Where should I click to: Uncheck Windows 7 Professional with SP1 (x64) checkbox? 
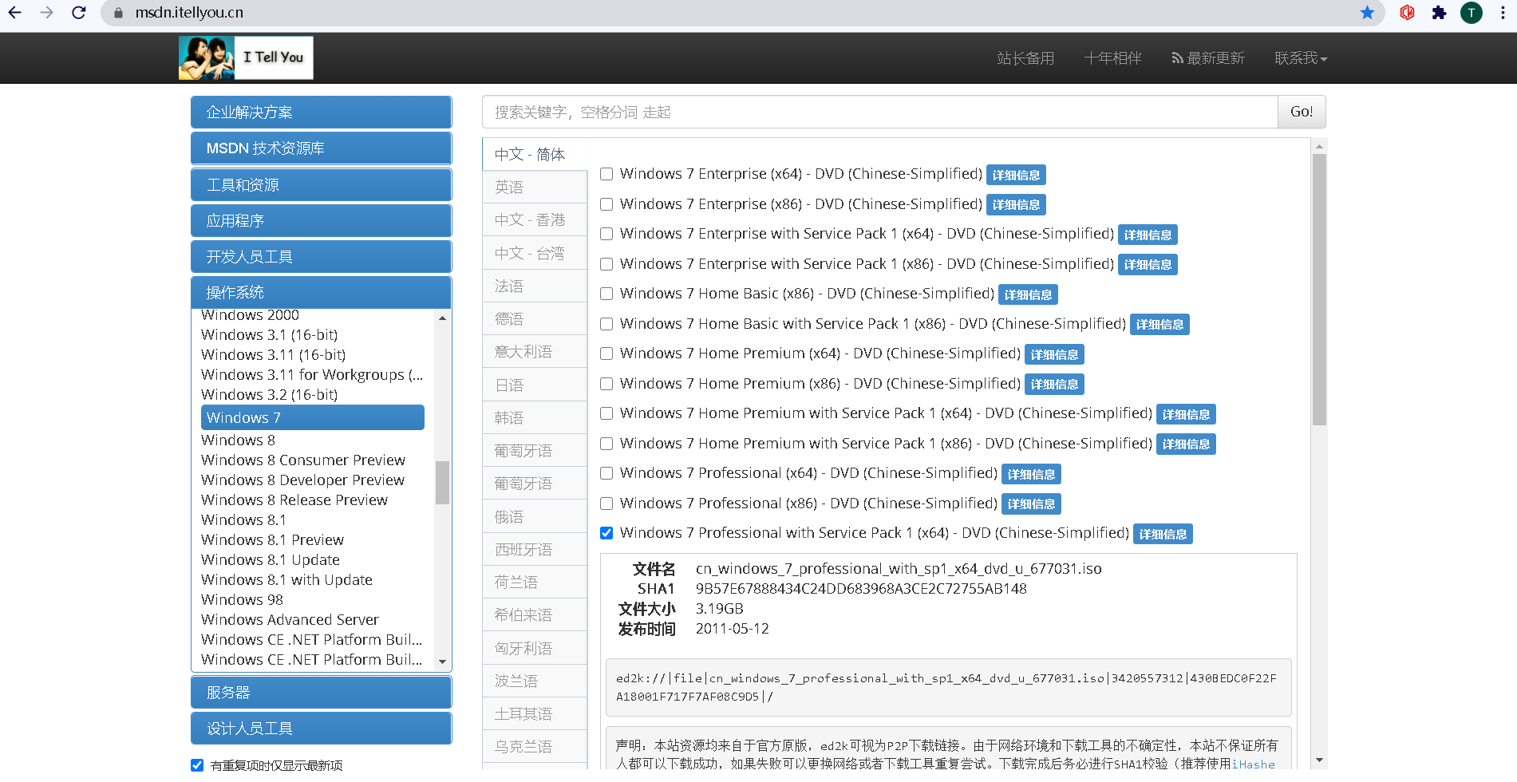606,533
